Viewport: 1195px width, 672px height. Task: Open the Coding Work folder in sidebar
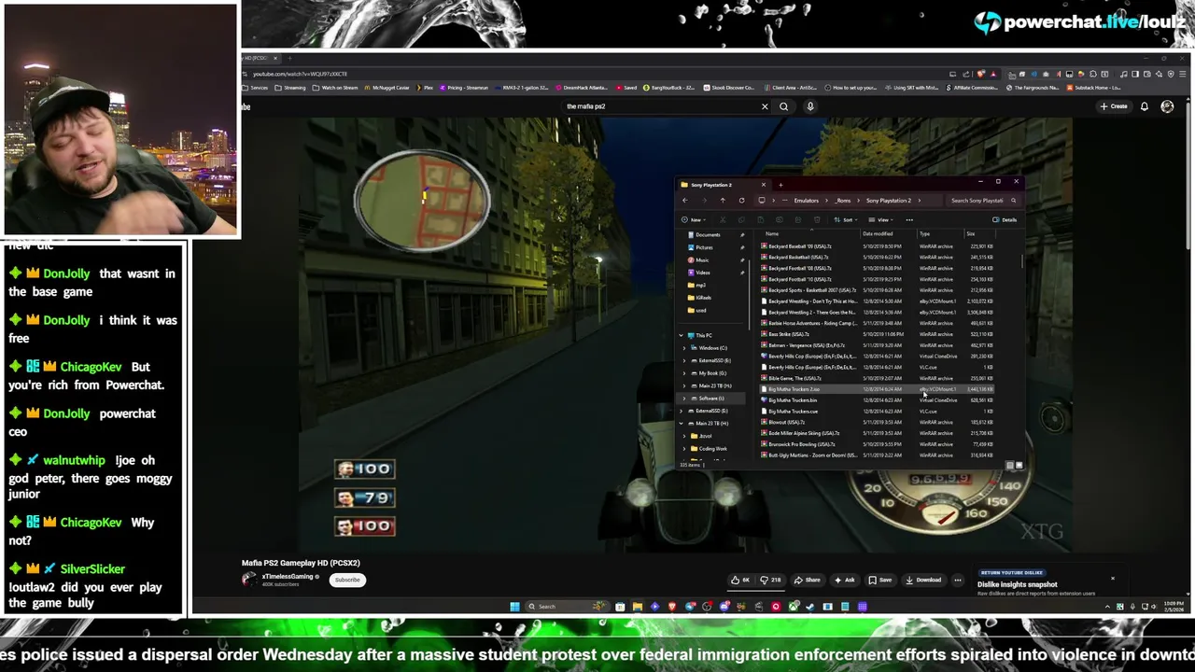click(x=711, y=449)
